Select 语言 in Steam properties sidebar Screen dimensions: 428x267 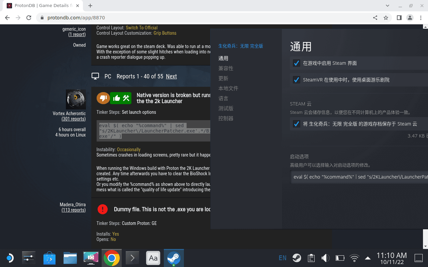[x=223, y=98]
